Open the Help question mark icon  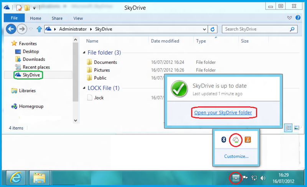(298, 18)
